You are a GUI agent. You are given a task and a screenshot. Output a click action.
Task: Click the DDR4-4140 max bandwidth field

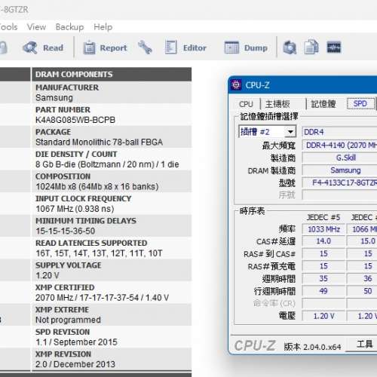pos(339,145)
